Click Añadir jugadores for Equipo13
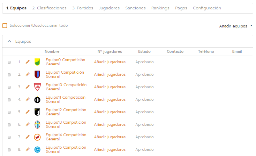The width and height of the screenshot is (256, 156). (x=110, y=124)
